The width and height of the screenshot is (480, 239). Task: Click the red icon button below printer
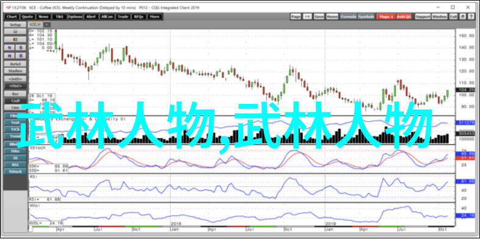pos(15,39)
